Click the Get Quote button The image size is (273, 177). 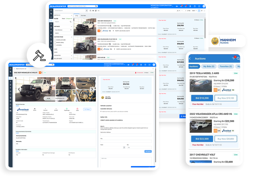pyautogui.click(x=148, y=151)
